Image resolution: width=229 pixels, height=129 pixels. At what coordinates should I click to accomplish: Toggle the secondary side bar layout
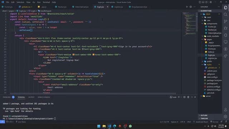point(206,2)
